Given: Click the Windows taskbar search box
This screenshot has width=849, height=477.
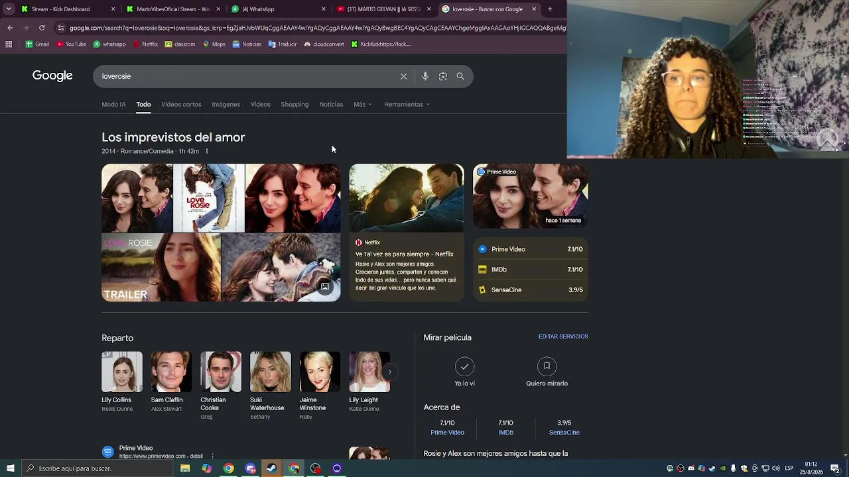Looking at the screenshot, I should [x=98, y=468].
